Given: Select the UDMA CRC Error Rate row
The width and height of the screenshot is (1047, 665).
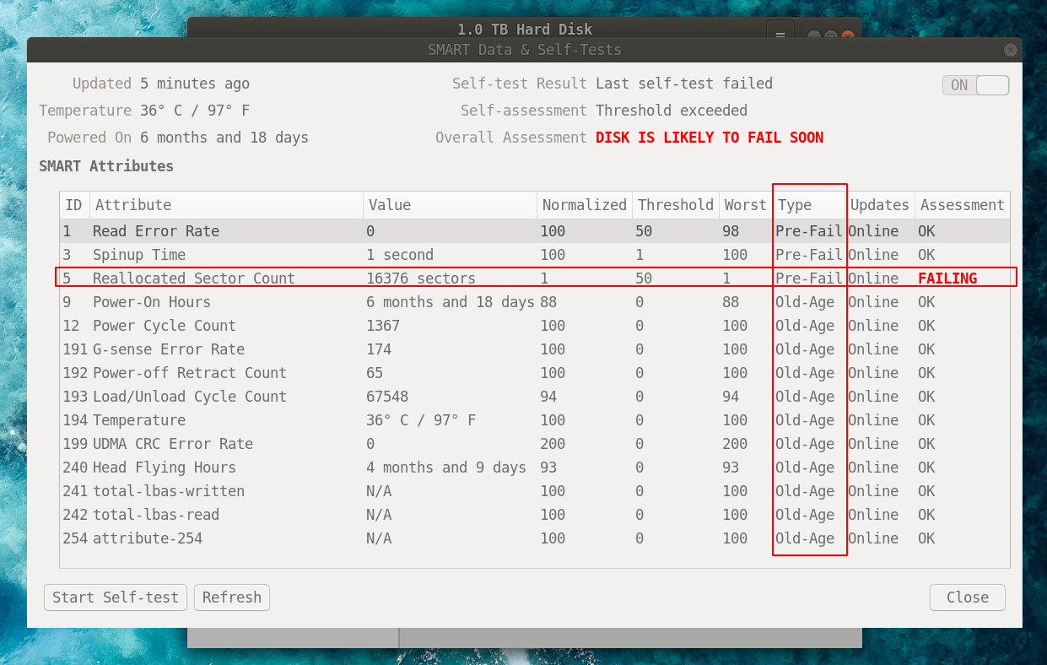Looking at the screenshot, I should [x=173, y=444].
